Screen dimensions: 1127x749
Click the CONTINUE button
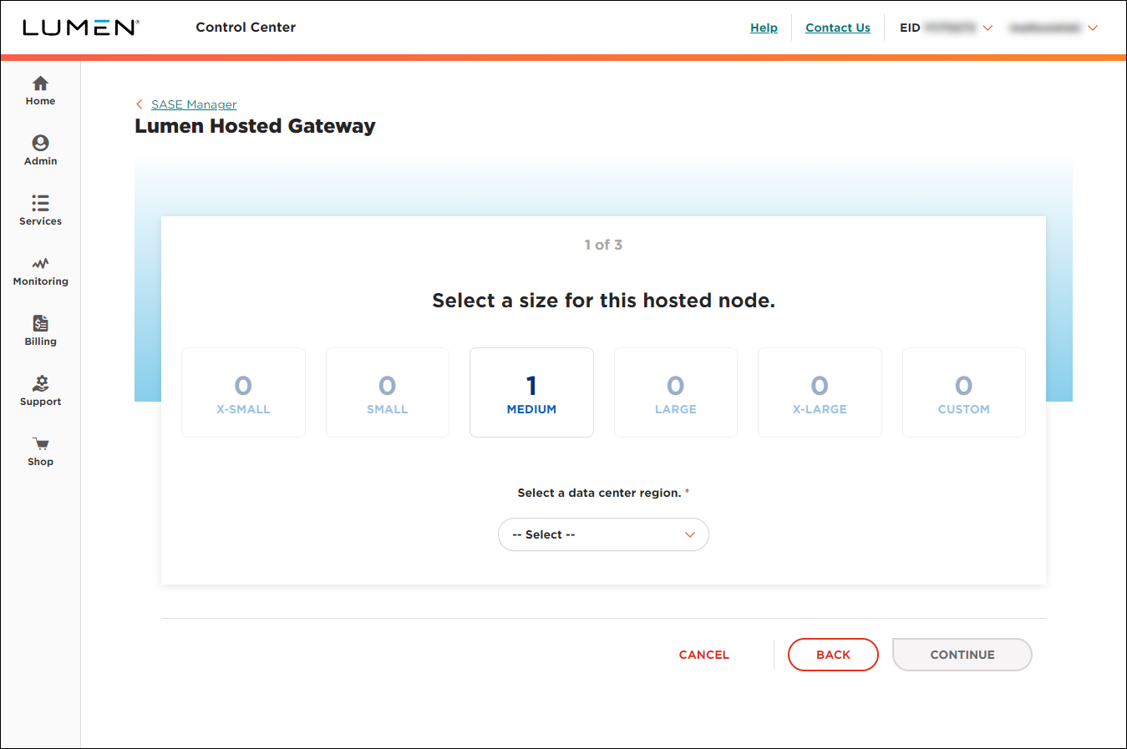962,655
